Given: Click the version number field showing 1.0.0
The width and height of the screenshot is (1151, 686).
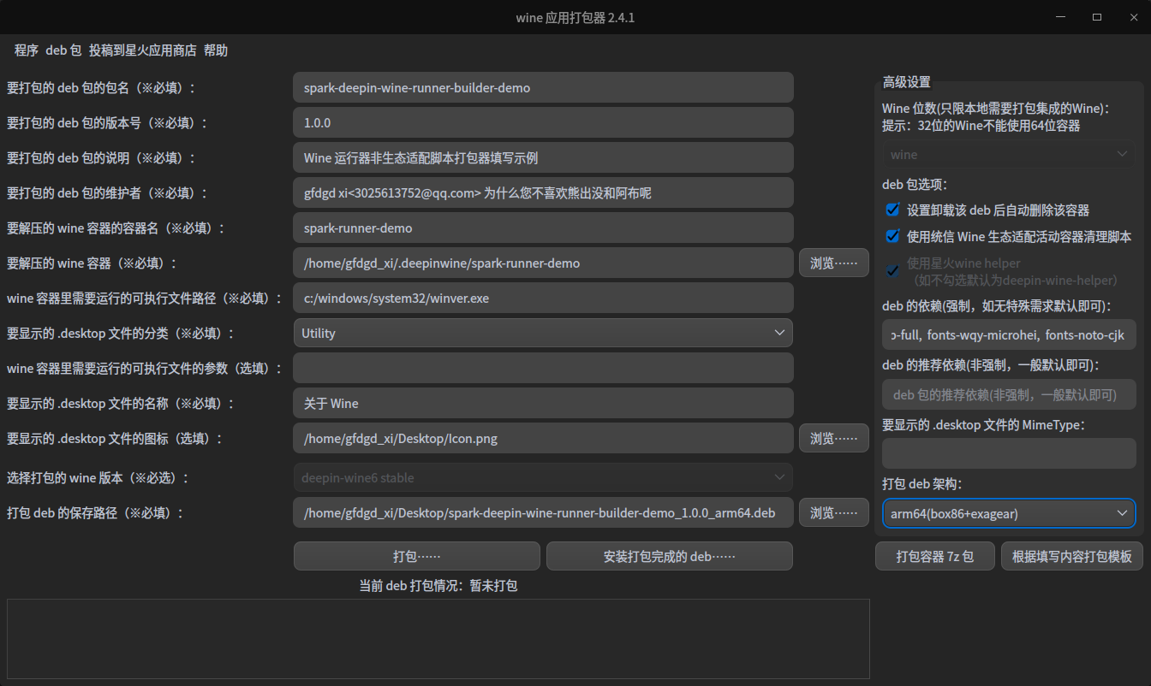Looking at the screenshot, I should [x=543, y=122].
